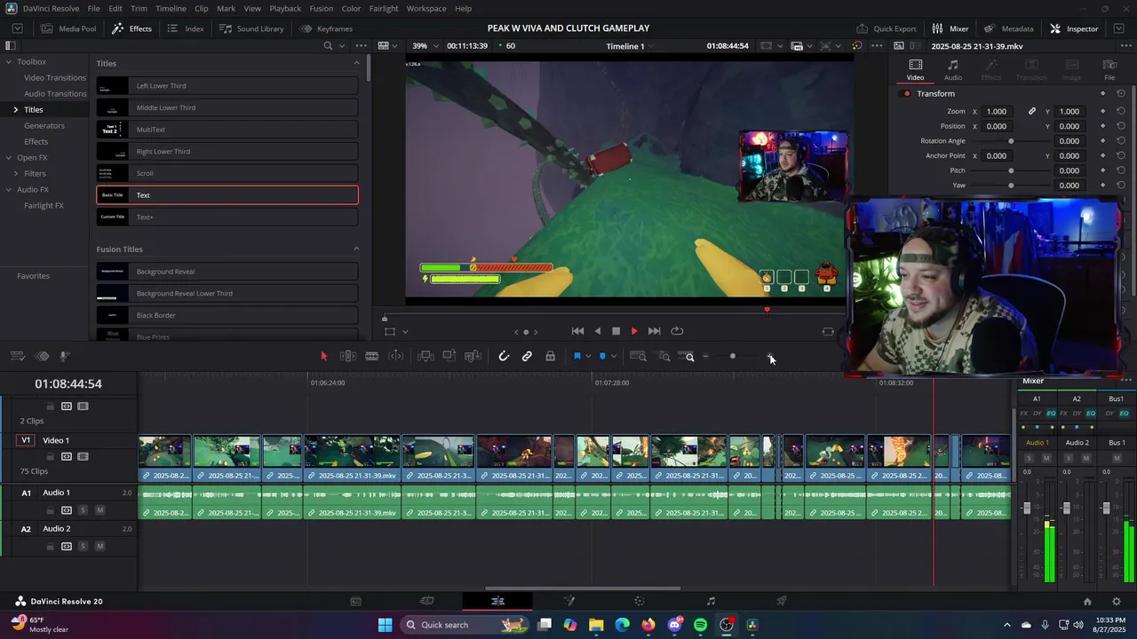Open timeline view options icon
This screenshot has width=1137, height=639.
tap(17, 356)
